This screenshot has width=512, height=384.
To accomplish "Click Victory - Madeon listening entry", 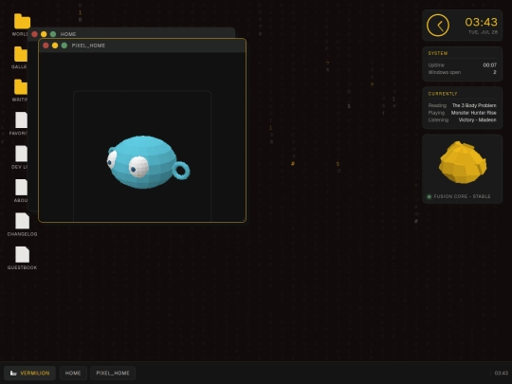I will [477, 119].
